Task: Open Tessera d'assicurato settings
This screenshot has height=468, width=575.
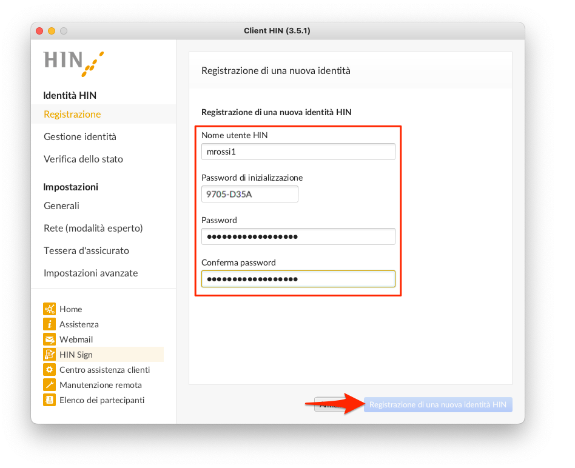Action: pyautogui.click(x=86, y=251)
